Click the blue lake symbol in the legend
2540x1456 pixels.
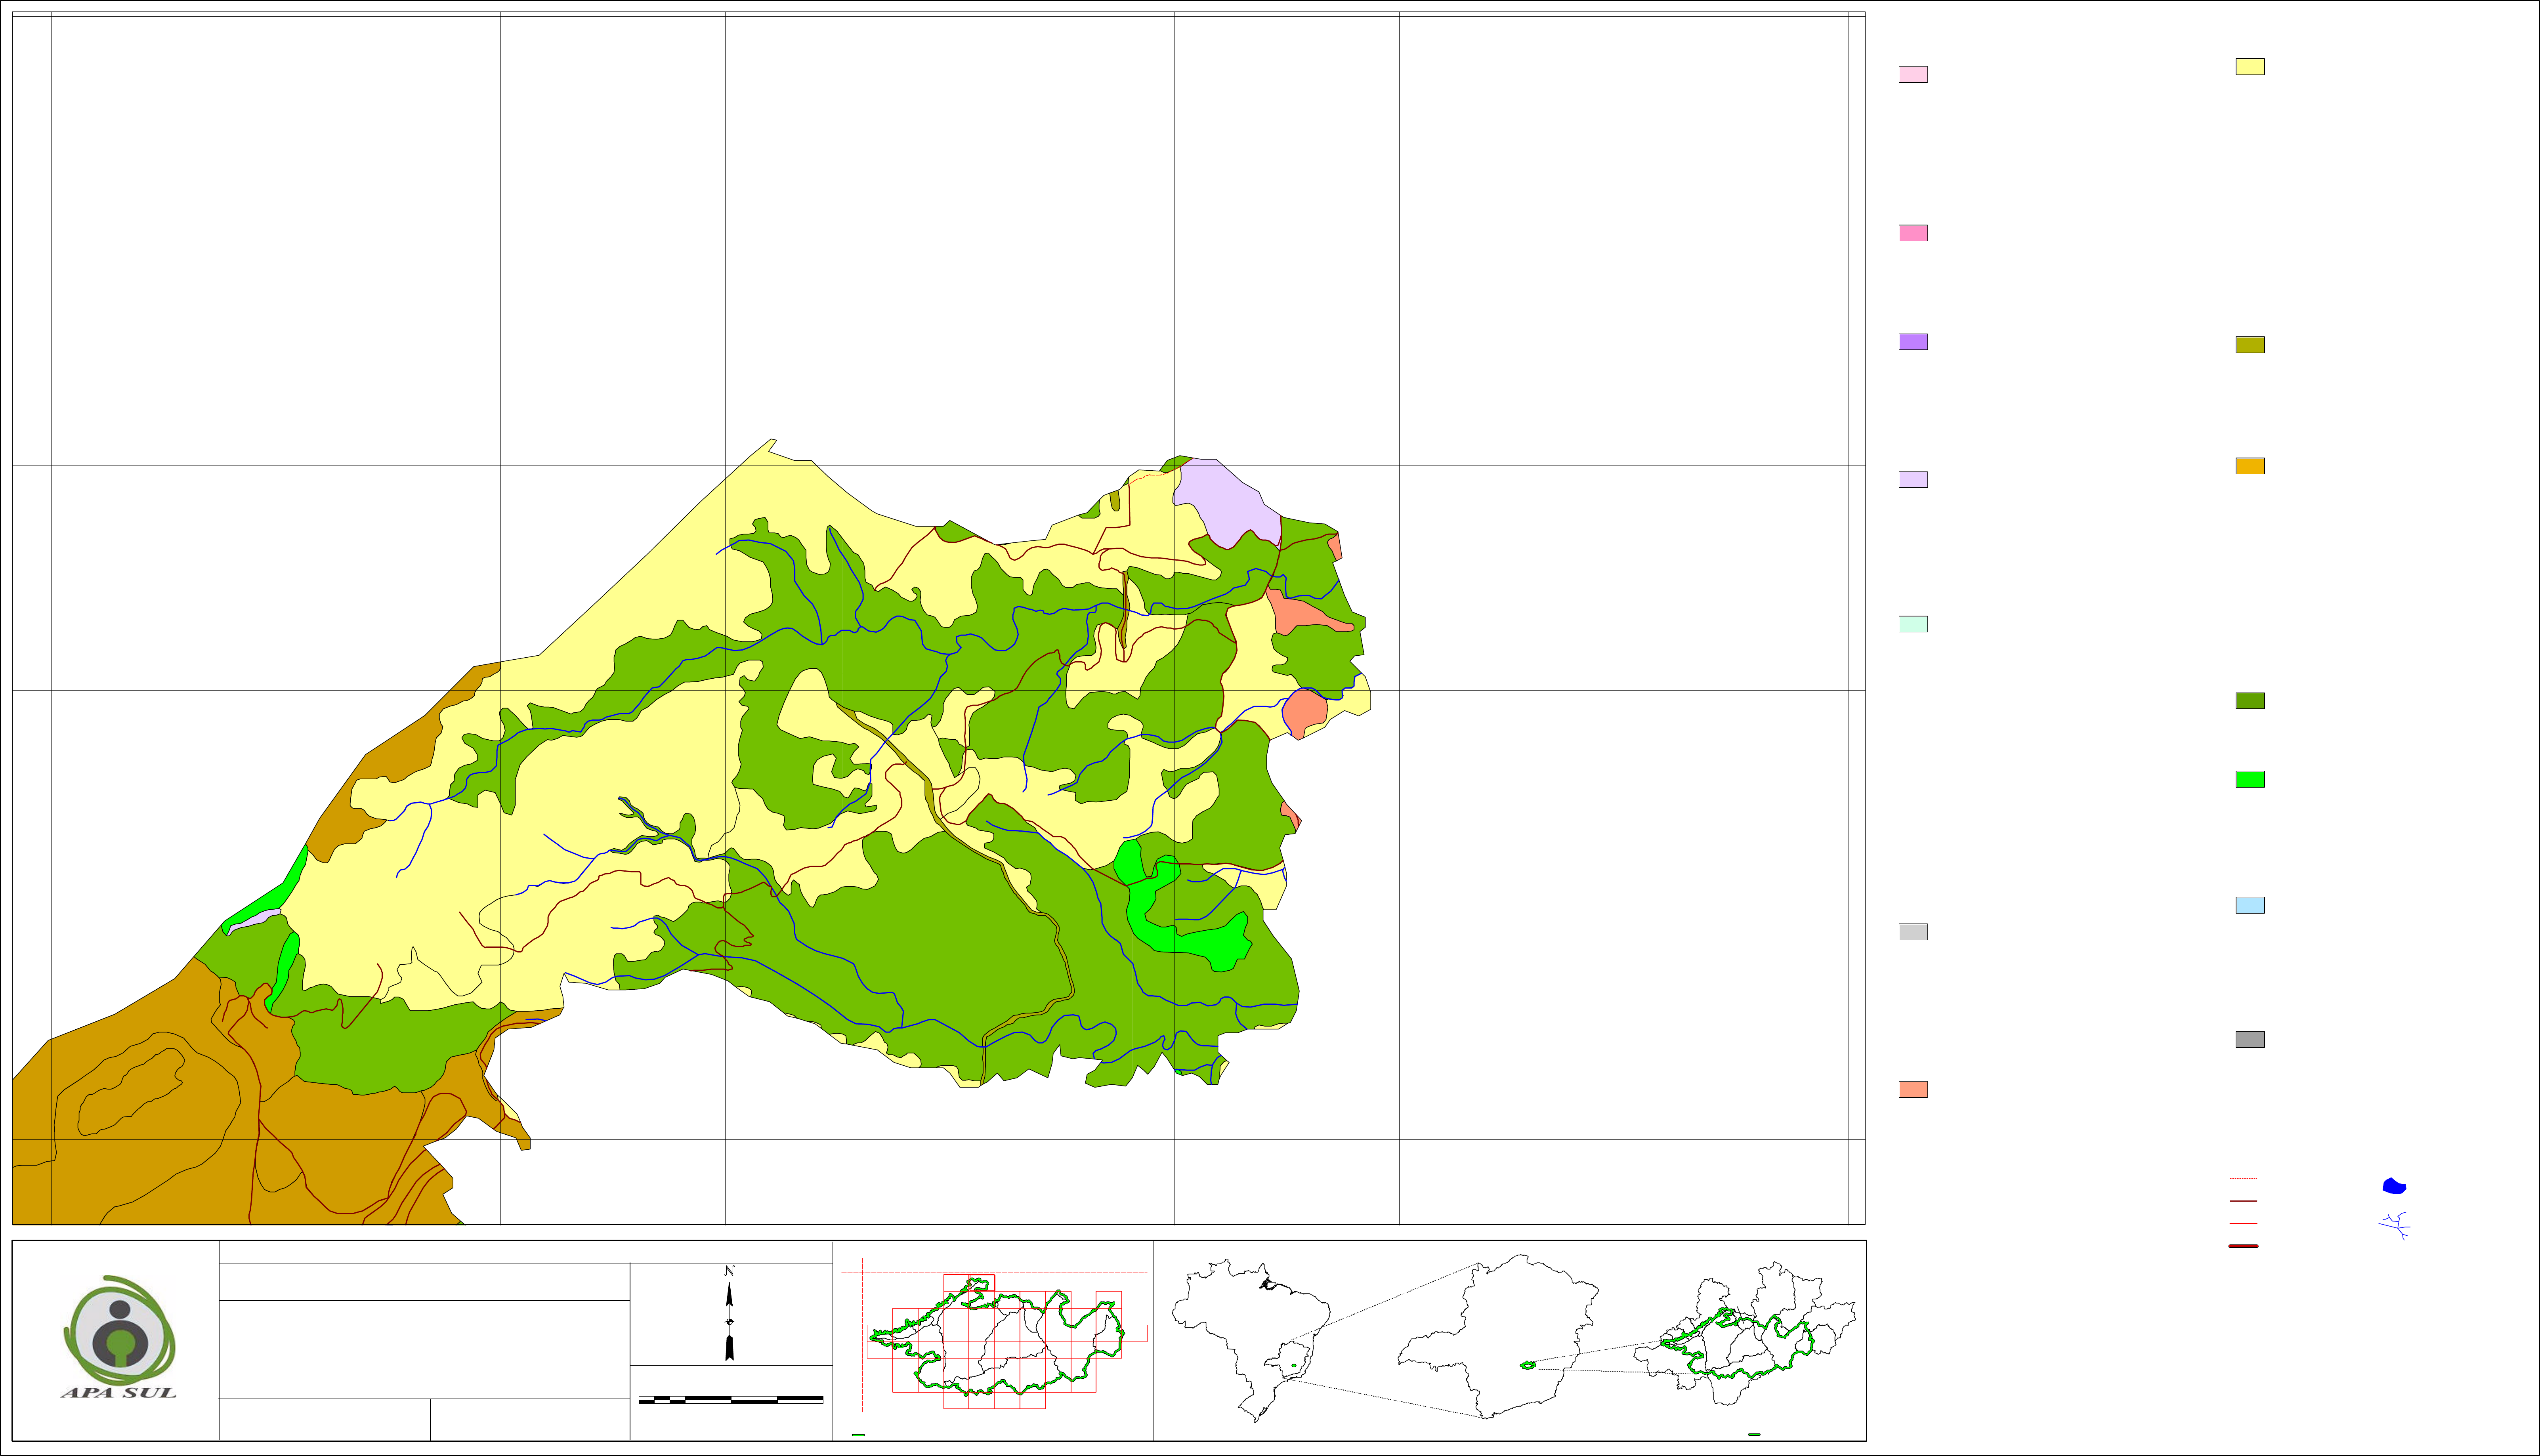point(2394,1186)
